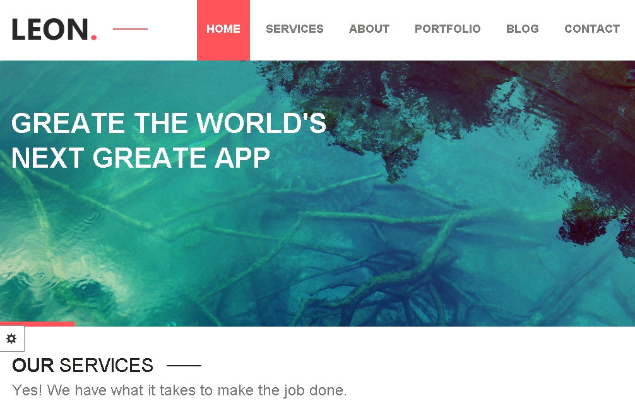
Task: Click the 'NEXT GREATE APP' headline line
Action: point(141,158)
